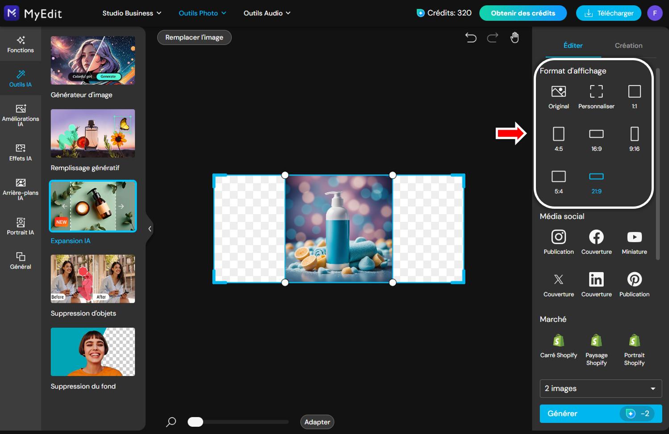
Task: Expand the Outils Photo menu
Action: pyautogui.click(x=202, y=13)
